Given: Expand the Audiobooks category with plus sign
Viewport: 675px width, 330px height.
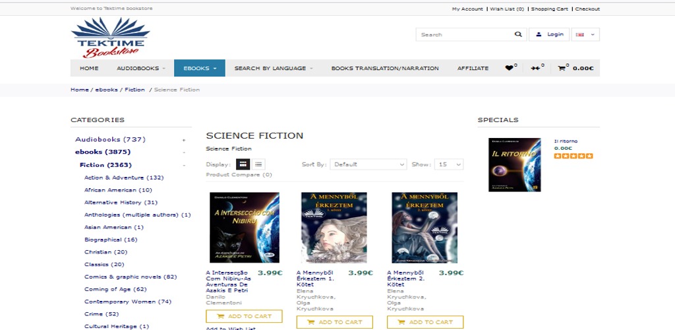Looking at the screenshot, I should pyautogui.click(x=184, y=140).
